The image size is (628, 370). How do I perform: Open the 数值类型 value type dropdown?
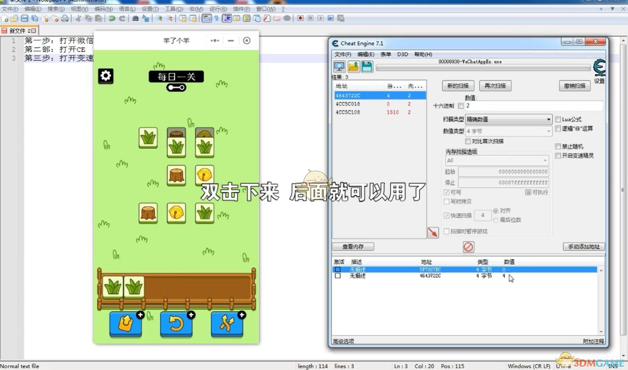click(x=508, y=131)
